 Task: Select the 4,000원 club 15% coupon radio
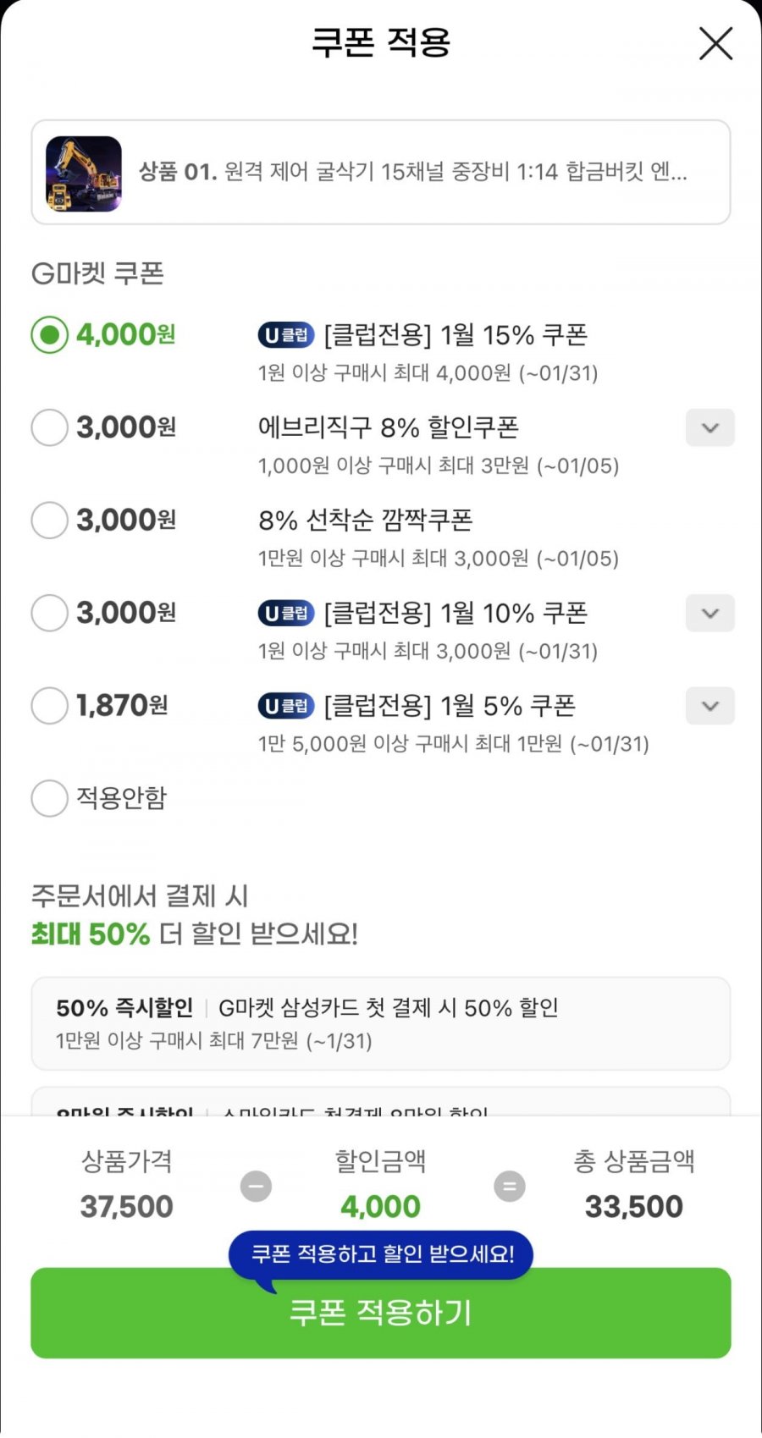pyautogui.click(x=50, y=335)
